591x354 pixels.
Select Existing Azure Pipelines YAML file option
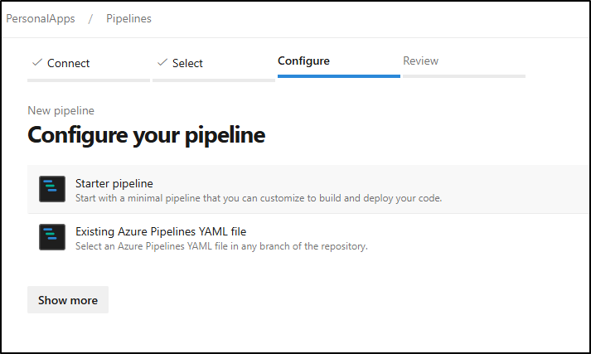(308, 237)
